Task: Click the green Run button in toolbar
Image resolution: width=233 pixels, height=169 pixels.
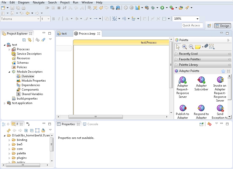Action: point(162,8)
